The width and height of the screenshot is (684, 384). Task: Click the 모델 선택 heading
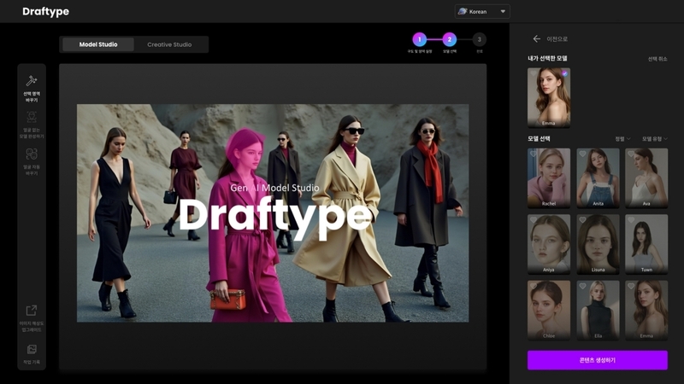[x=539, y=139]
